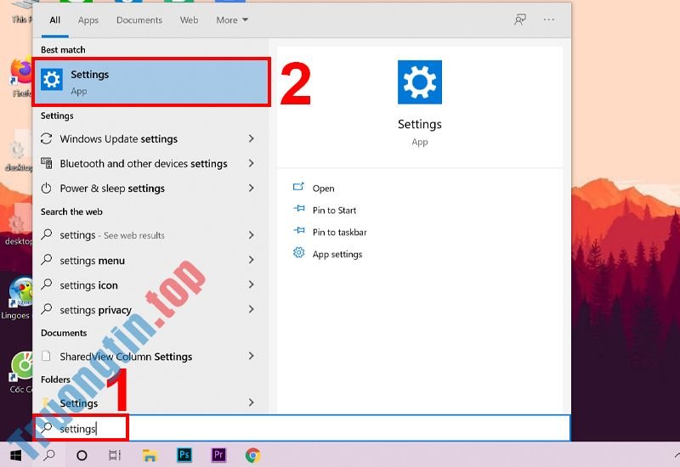The image size is (680, 467).
Task: Expand the settings icon suggestion arrow
Action: [251, 284]
